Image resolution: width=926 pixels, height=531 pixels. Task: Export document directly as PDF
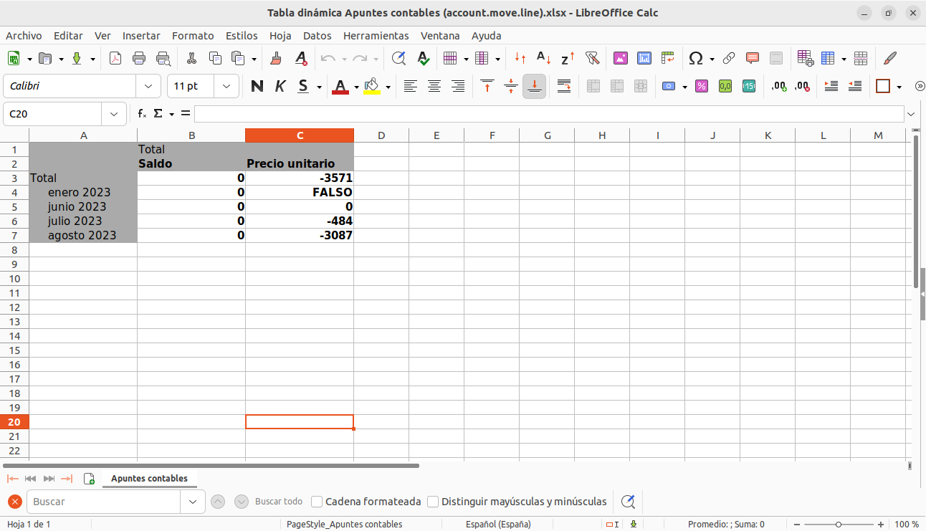(115, 59)
